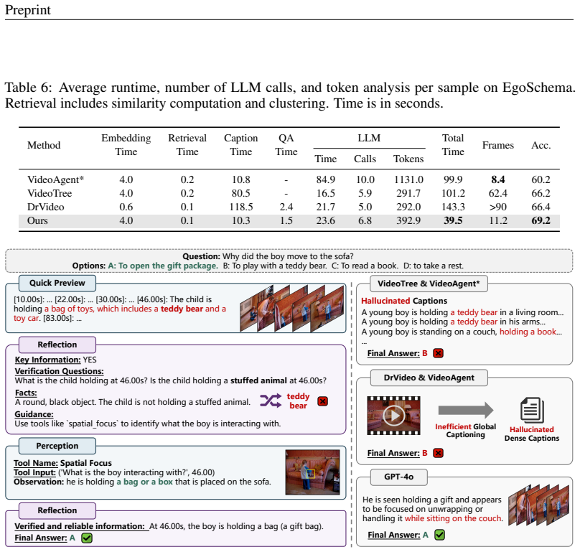580x552 pixels.
Task: Click 'DrVideo' in the table's Method column
Action: [x=45, y=207]
